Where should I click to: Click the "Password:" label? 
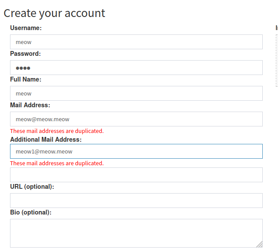tap(25, 54)
